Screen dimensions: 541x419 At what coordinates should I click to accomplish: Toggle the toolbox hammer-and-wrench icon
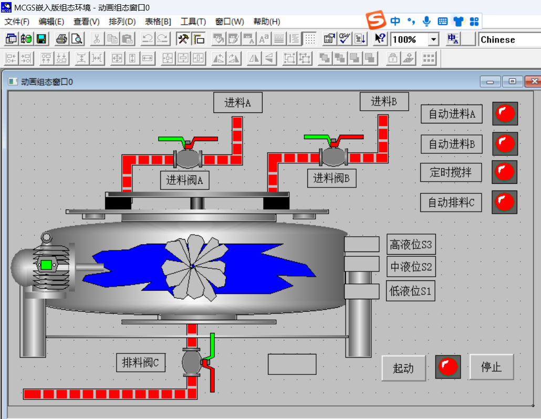(183, 39)
